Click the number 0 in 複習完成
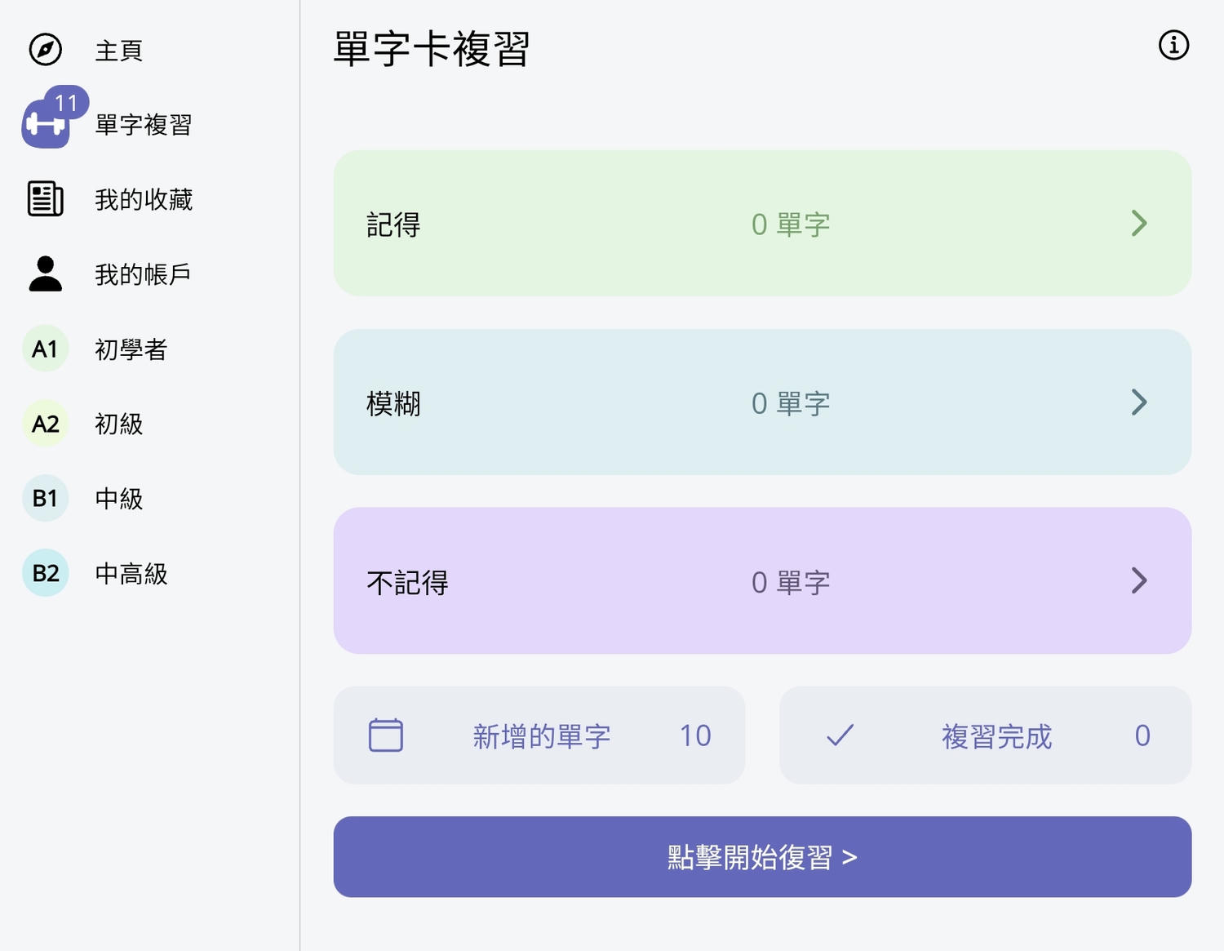 [1142, 735]
